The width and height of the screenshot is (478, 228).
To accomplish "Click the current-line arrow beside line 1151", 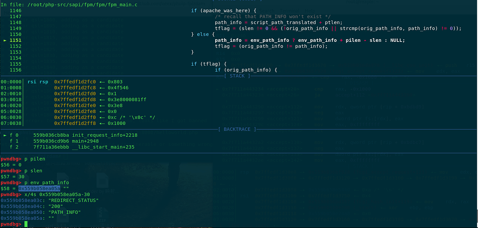I will [5, 40].
